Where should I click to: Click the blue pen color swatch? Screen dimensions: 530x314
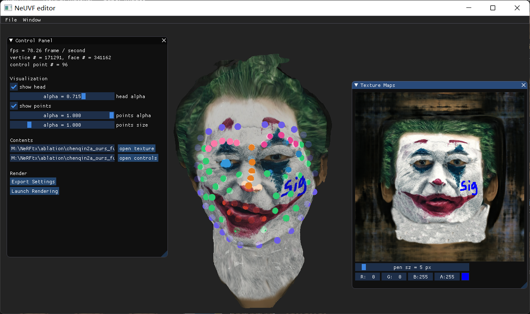click(465, 277)
